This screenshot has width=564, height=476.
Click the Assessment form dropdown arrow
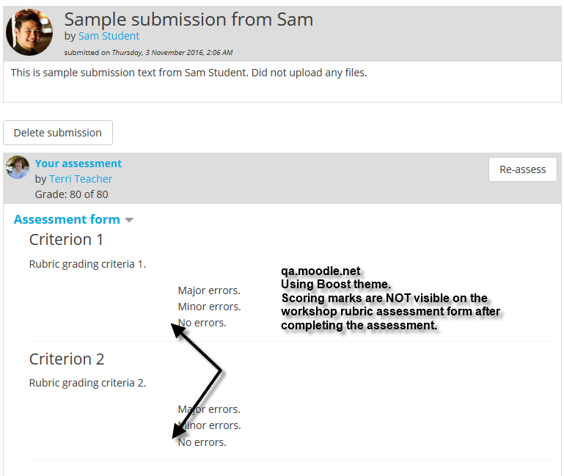[x=129, y=220]
